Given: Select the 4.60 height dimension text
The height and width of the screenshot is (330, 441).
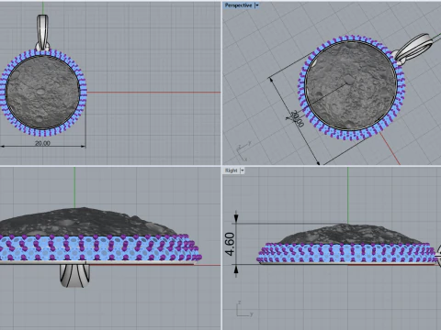Looking at the screenshot, I should (230, 244).
